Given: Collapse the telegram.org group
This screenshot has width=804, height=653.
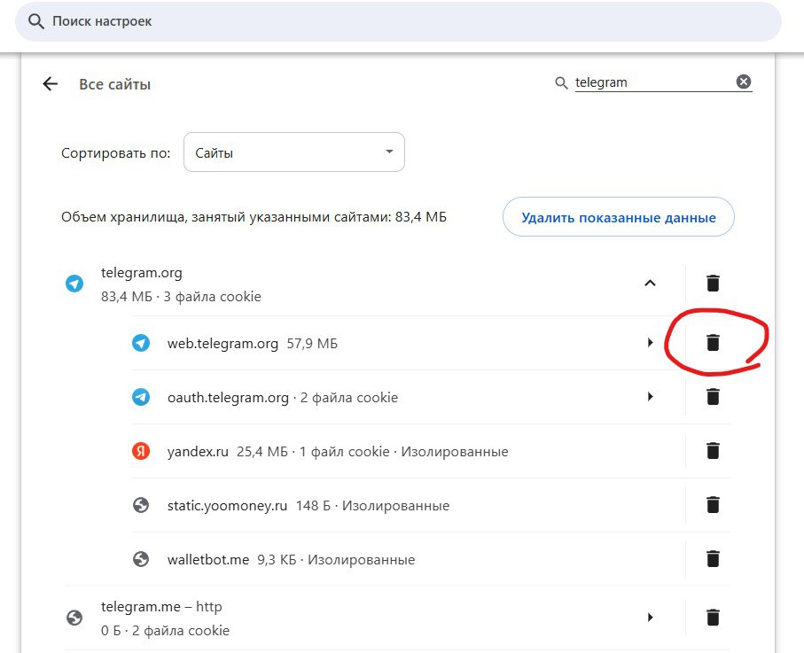Looking at the screenshot, I should (650, 283).
